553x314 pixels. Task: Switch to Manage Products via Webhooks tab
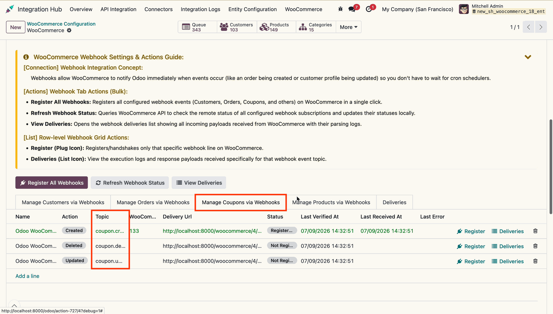331,202
